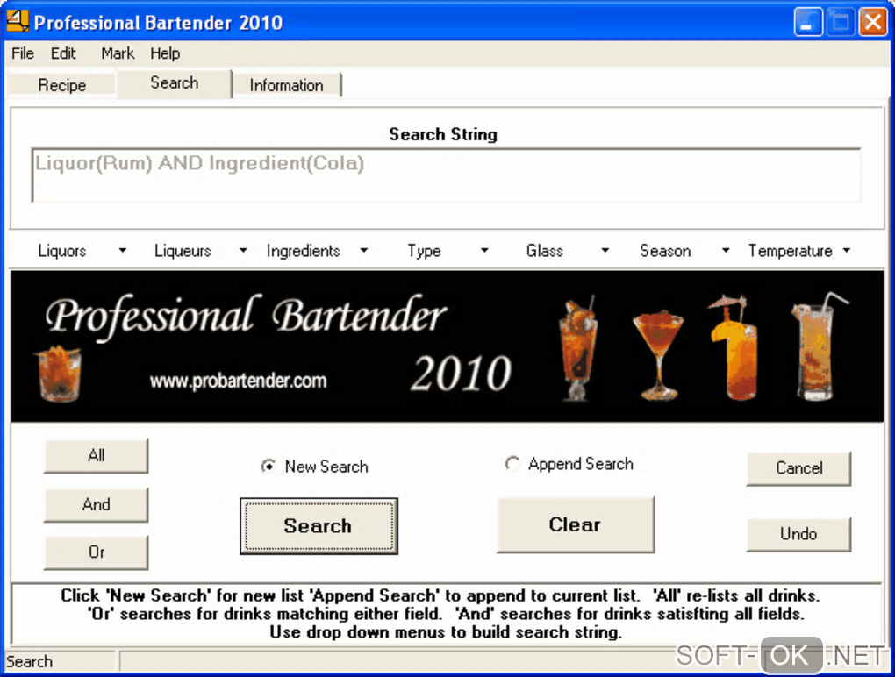Click into the Search String field

[x=446, y=175]
